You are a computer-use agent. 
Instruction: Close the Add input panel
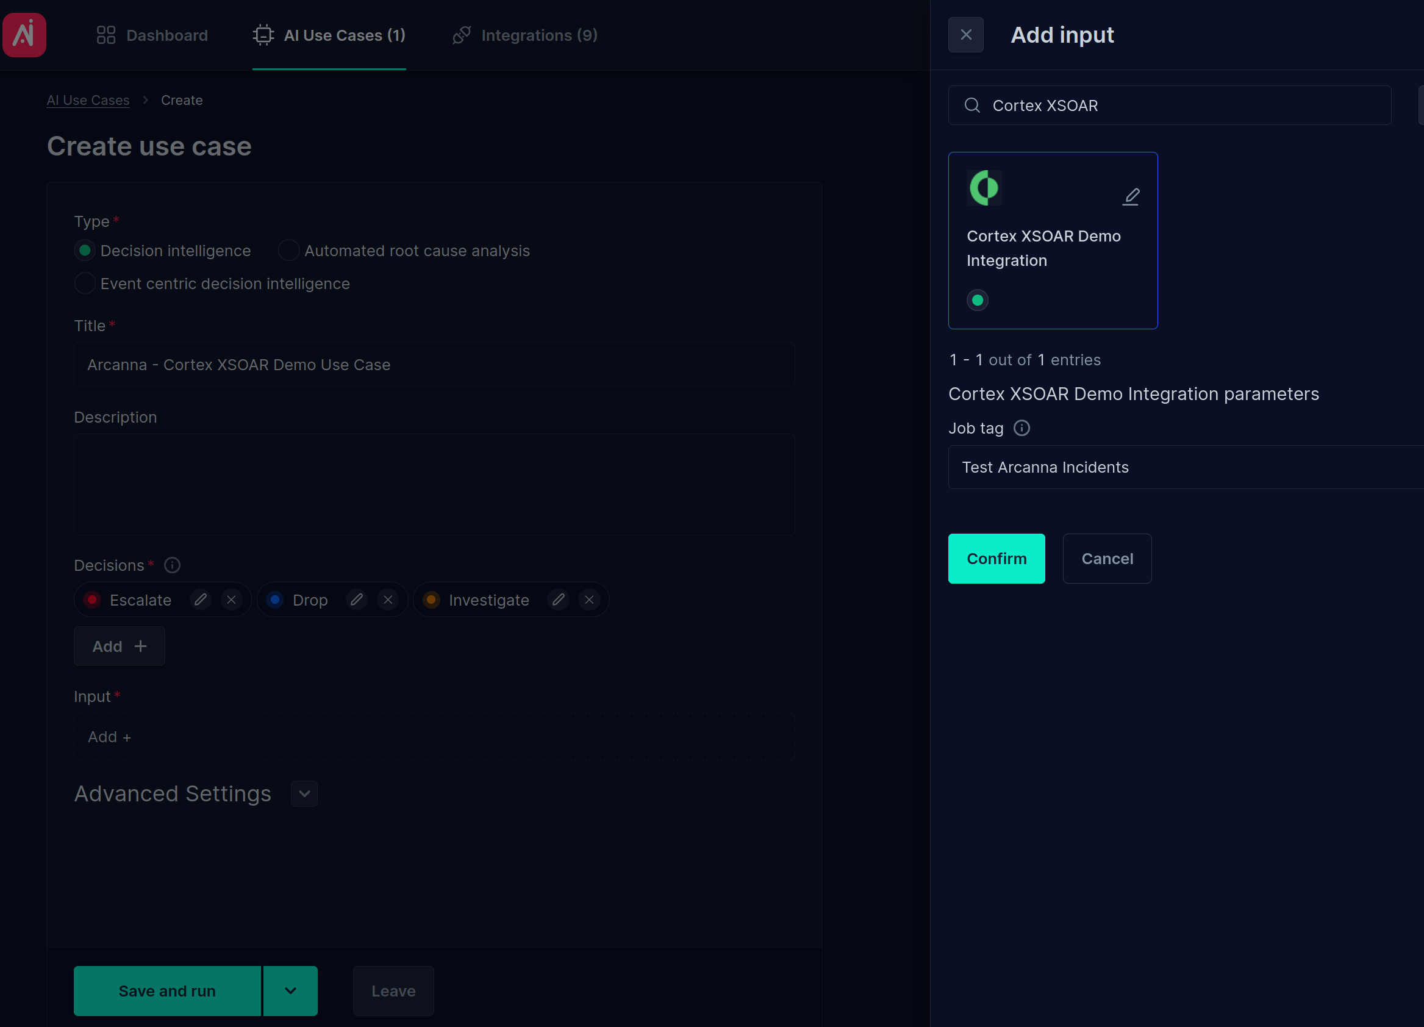click(x=965, y=35)
